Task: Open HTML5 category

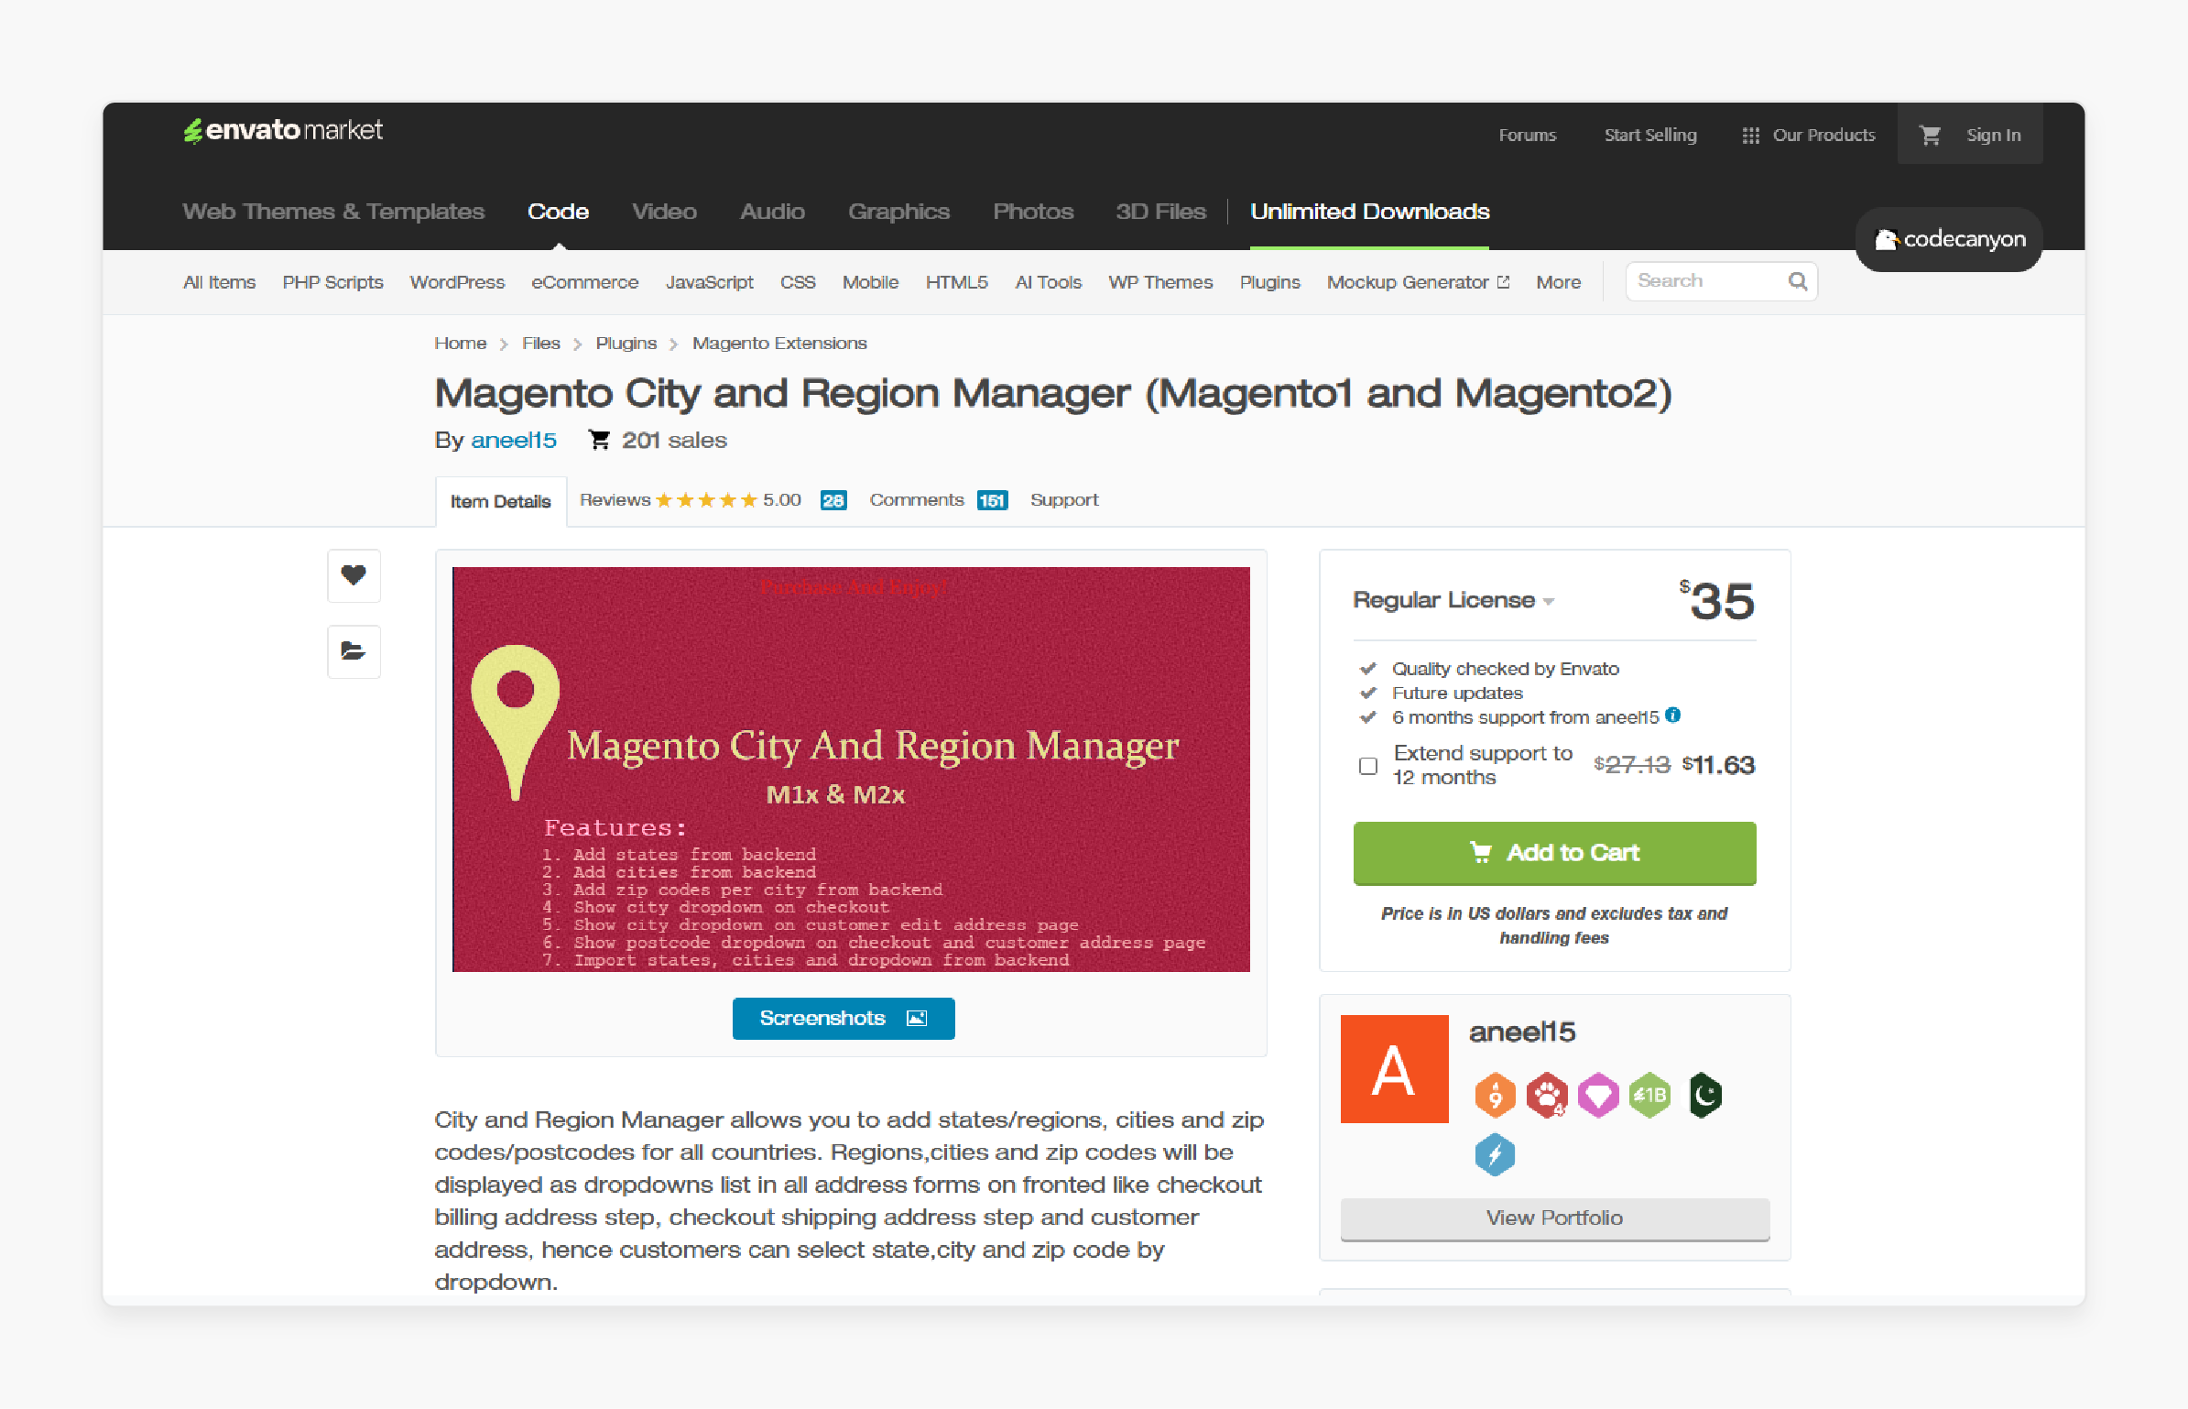Action: point(956,282)
